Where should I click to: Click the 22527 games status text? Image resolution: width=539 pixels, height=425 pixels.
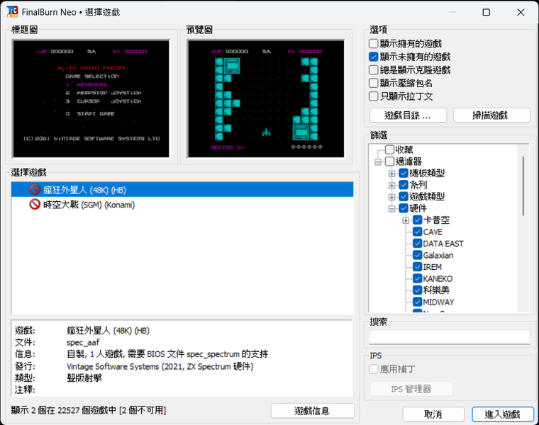click(x=89, y=410)
